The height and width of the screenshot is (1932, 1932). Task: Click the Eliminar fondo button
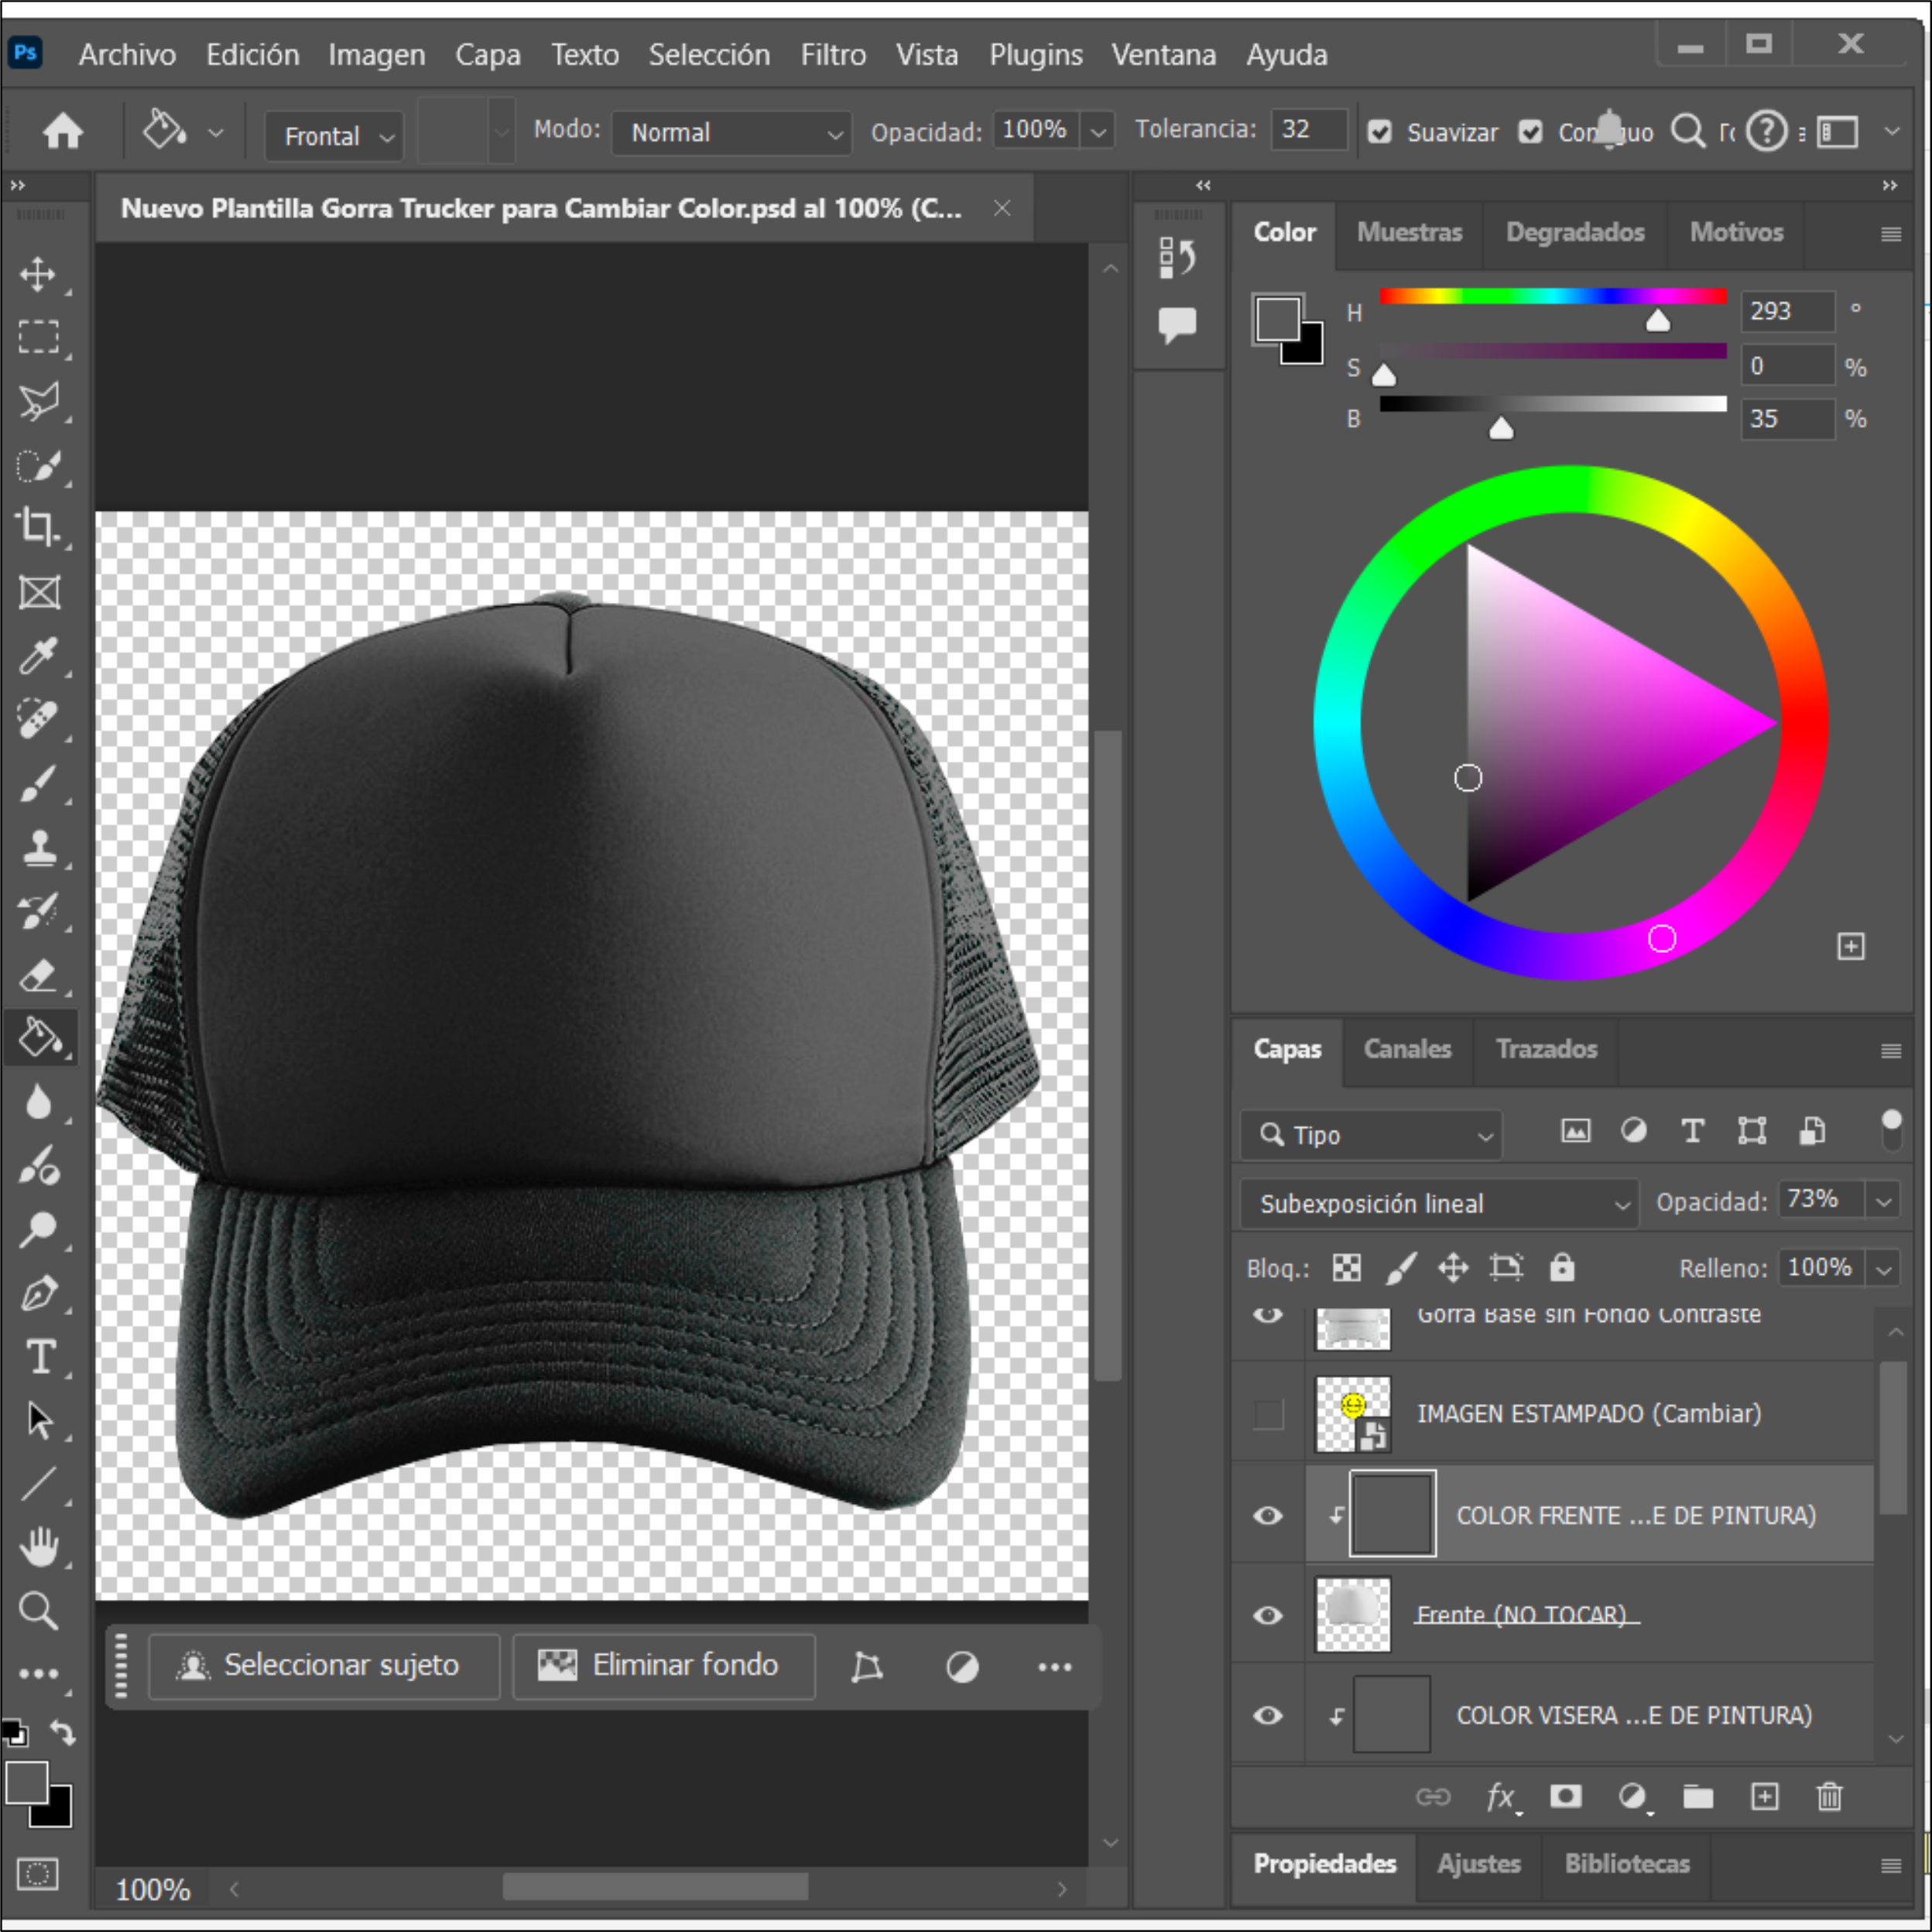click(663, 1665)
